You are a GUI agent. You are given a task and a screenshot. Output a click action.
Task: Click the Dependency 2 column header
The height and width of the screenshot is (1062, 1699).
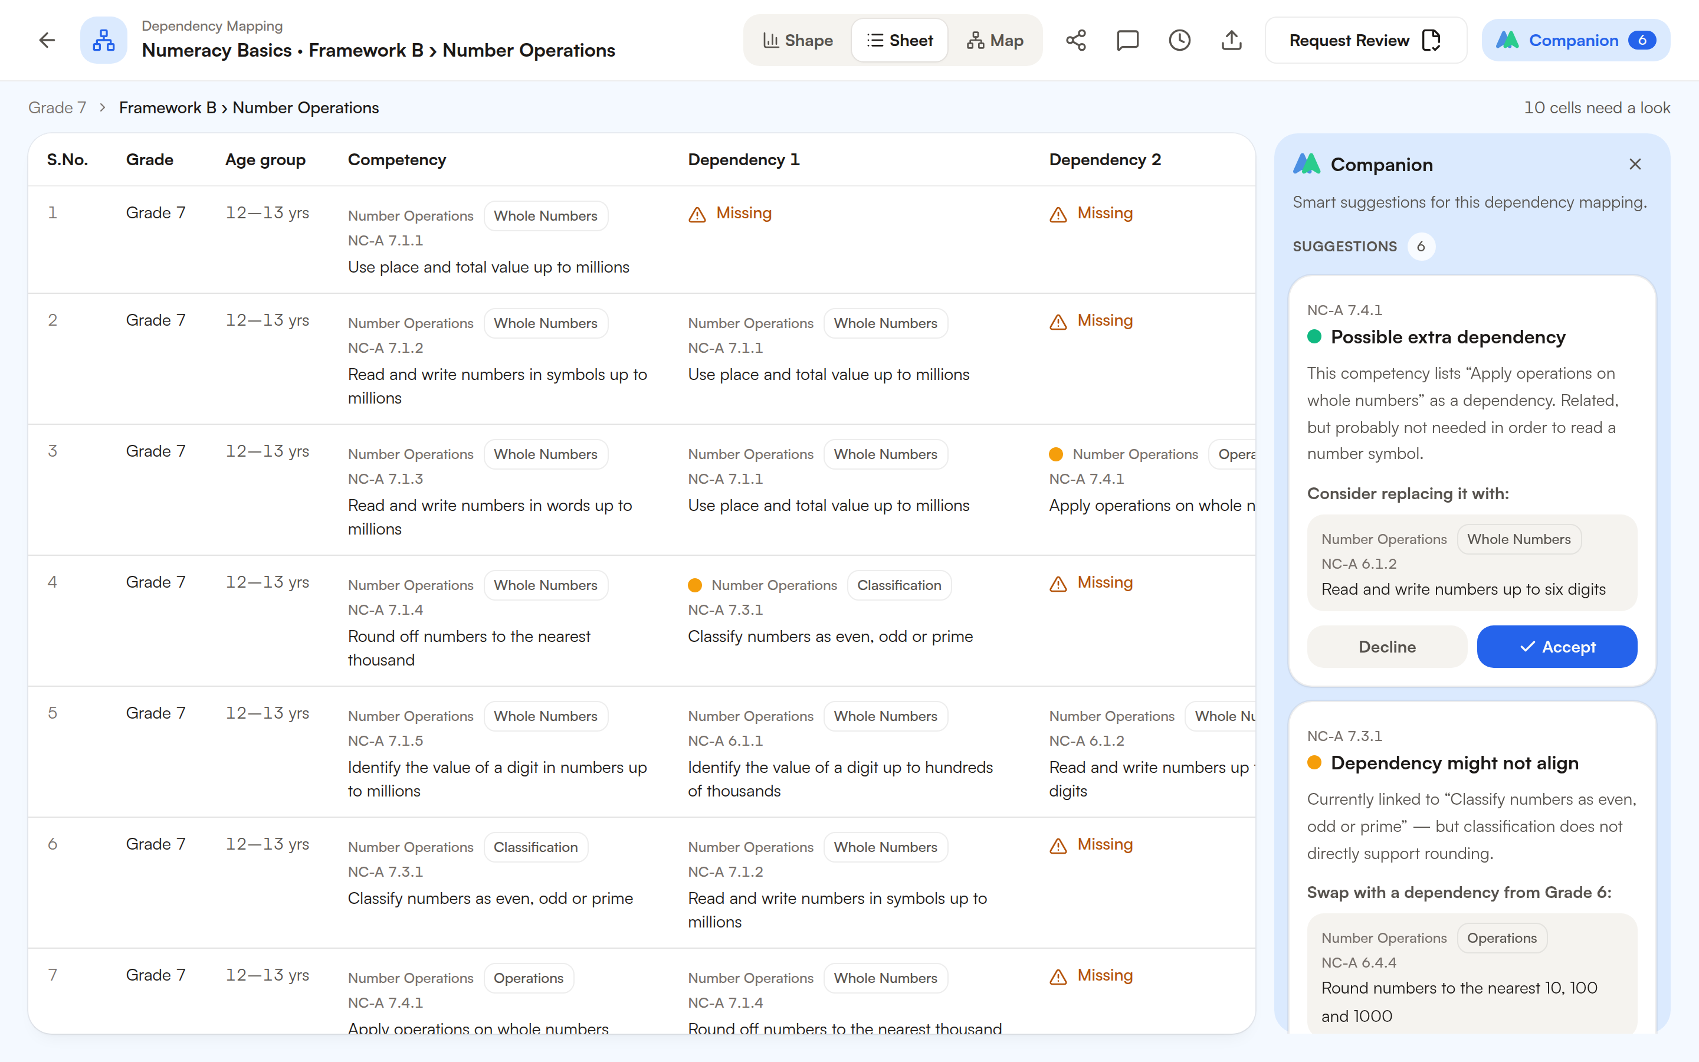pos(1105,159)
